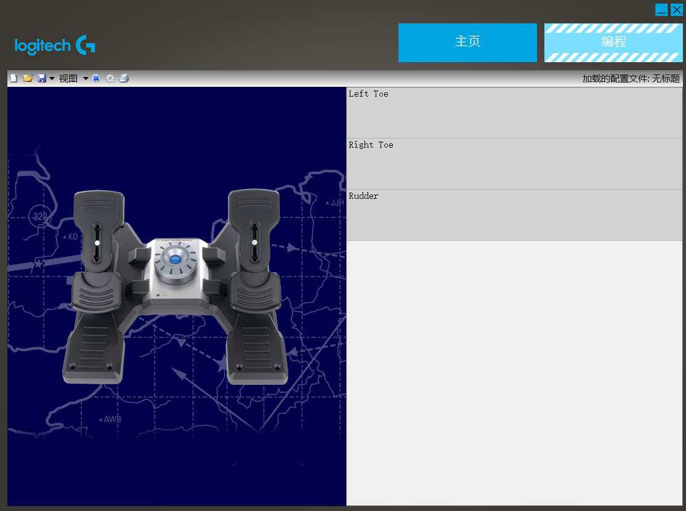Open the dropdown next to the save icon
This screenshot has width=686, height=511.
point(51,78)
